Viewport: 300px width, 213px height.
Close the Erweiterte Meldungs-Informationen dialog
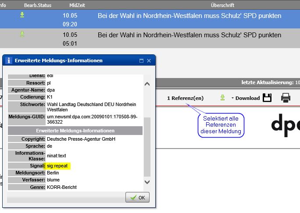coord(149,60)
